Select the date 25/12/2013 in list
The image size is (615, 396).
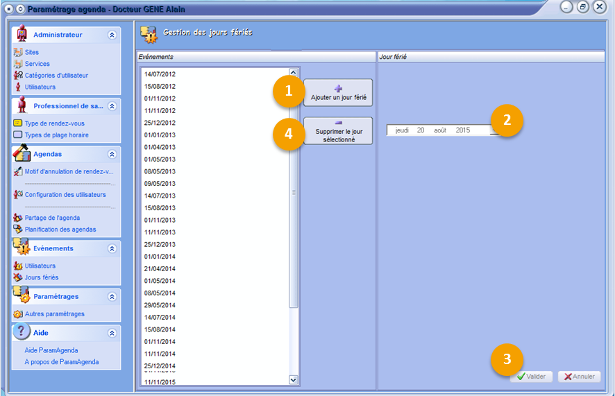[160, 245]
